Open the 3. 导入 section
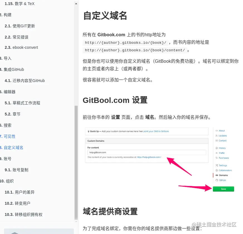The height and width of the screenshot is (234, 243). [6, 59]
